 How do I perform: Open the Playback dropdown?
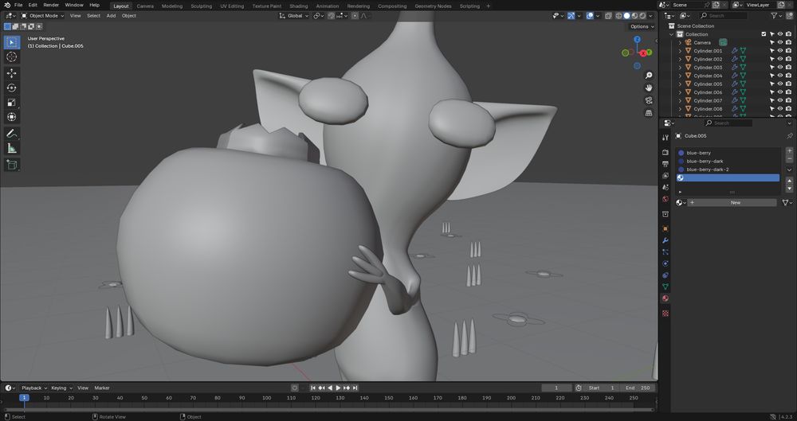pyautogui.click(x=34, y=388)
